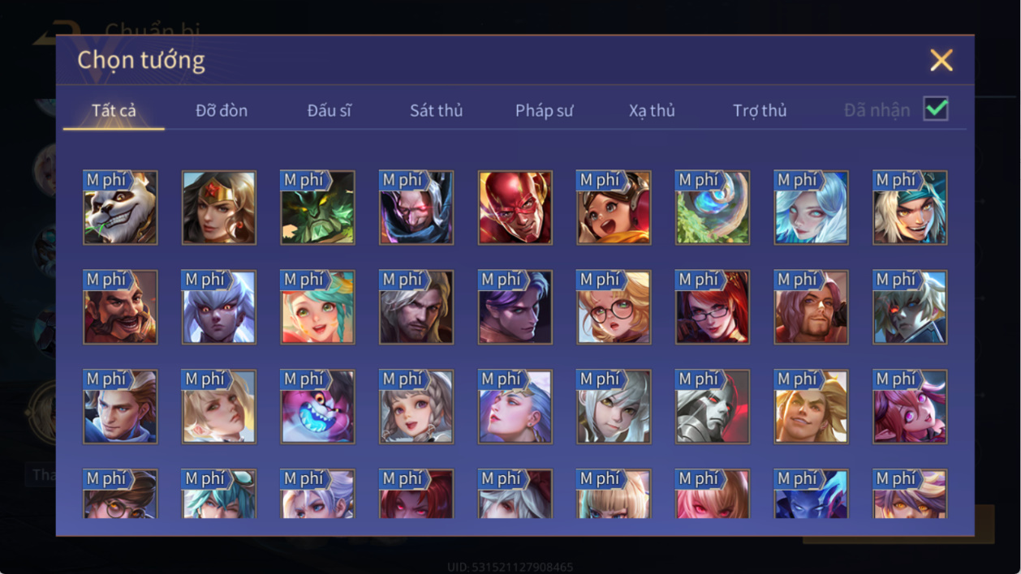Close the Chọn tướng dialog
The width and height of the screenshot is (1021, 574).
point(941,60)
